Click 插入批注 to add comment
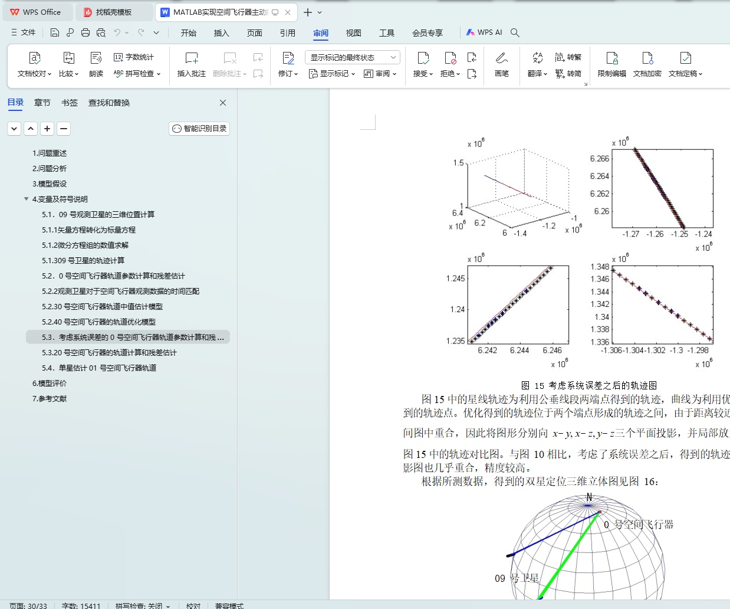Image resolution: width=730 pixels, height=609 pixels. pyautogui.click(x=192, y=64)
